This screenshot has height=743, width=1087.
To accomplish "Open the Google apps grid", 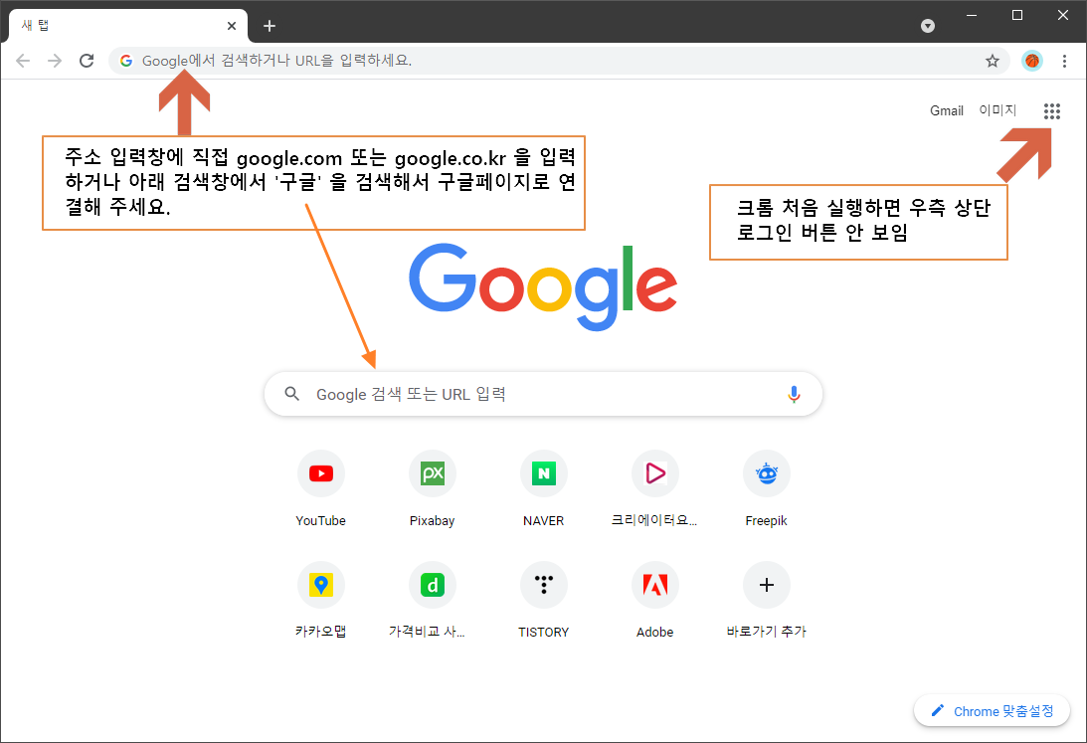I will [x=1051, y=110].
